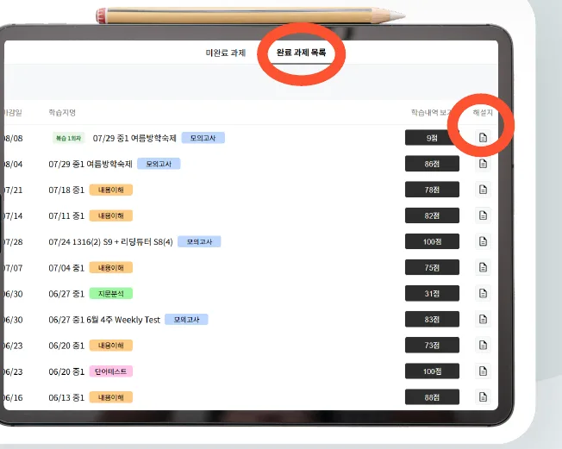Click the 07/21 due date cell

[x=13, y=190]
